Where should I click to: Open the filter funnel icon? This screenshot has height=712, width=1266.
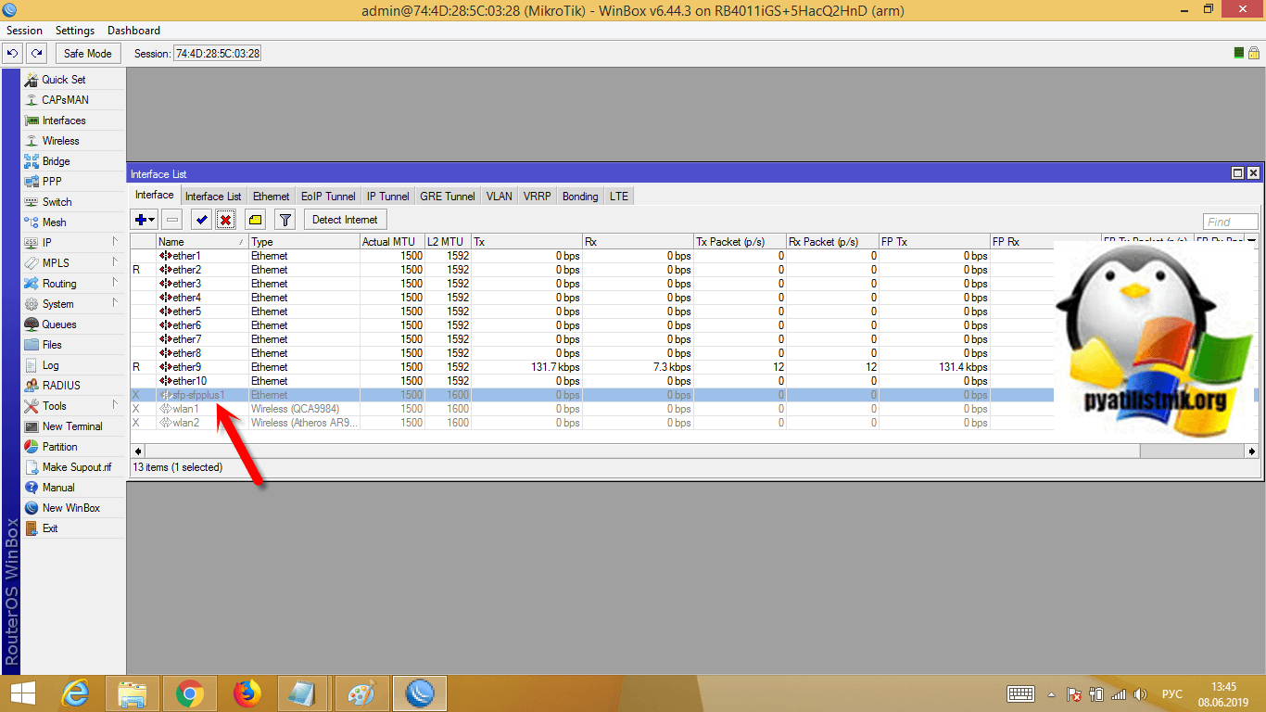tap(285, 220)
